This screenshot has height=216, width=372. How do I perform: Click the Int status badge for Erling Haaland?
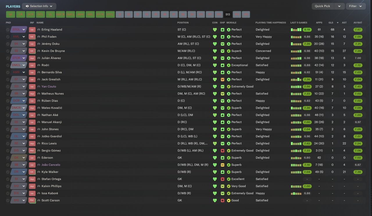(x=32, y=30)
